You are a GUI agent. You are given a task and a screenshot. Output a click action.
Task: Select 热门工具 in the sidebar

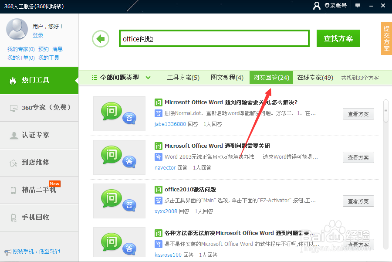click(x=39, y=80)
